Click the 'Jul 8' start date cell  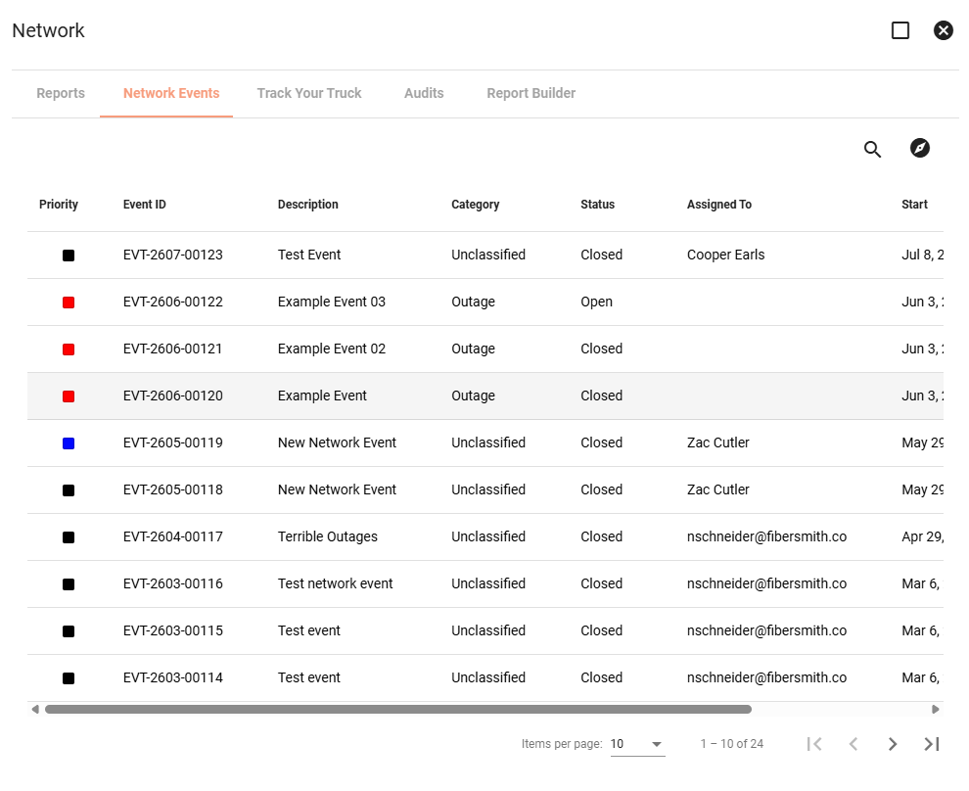coord(922,255)
